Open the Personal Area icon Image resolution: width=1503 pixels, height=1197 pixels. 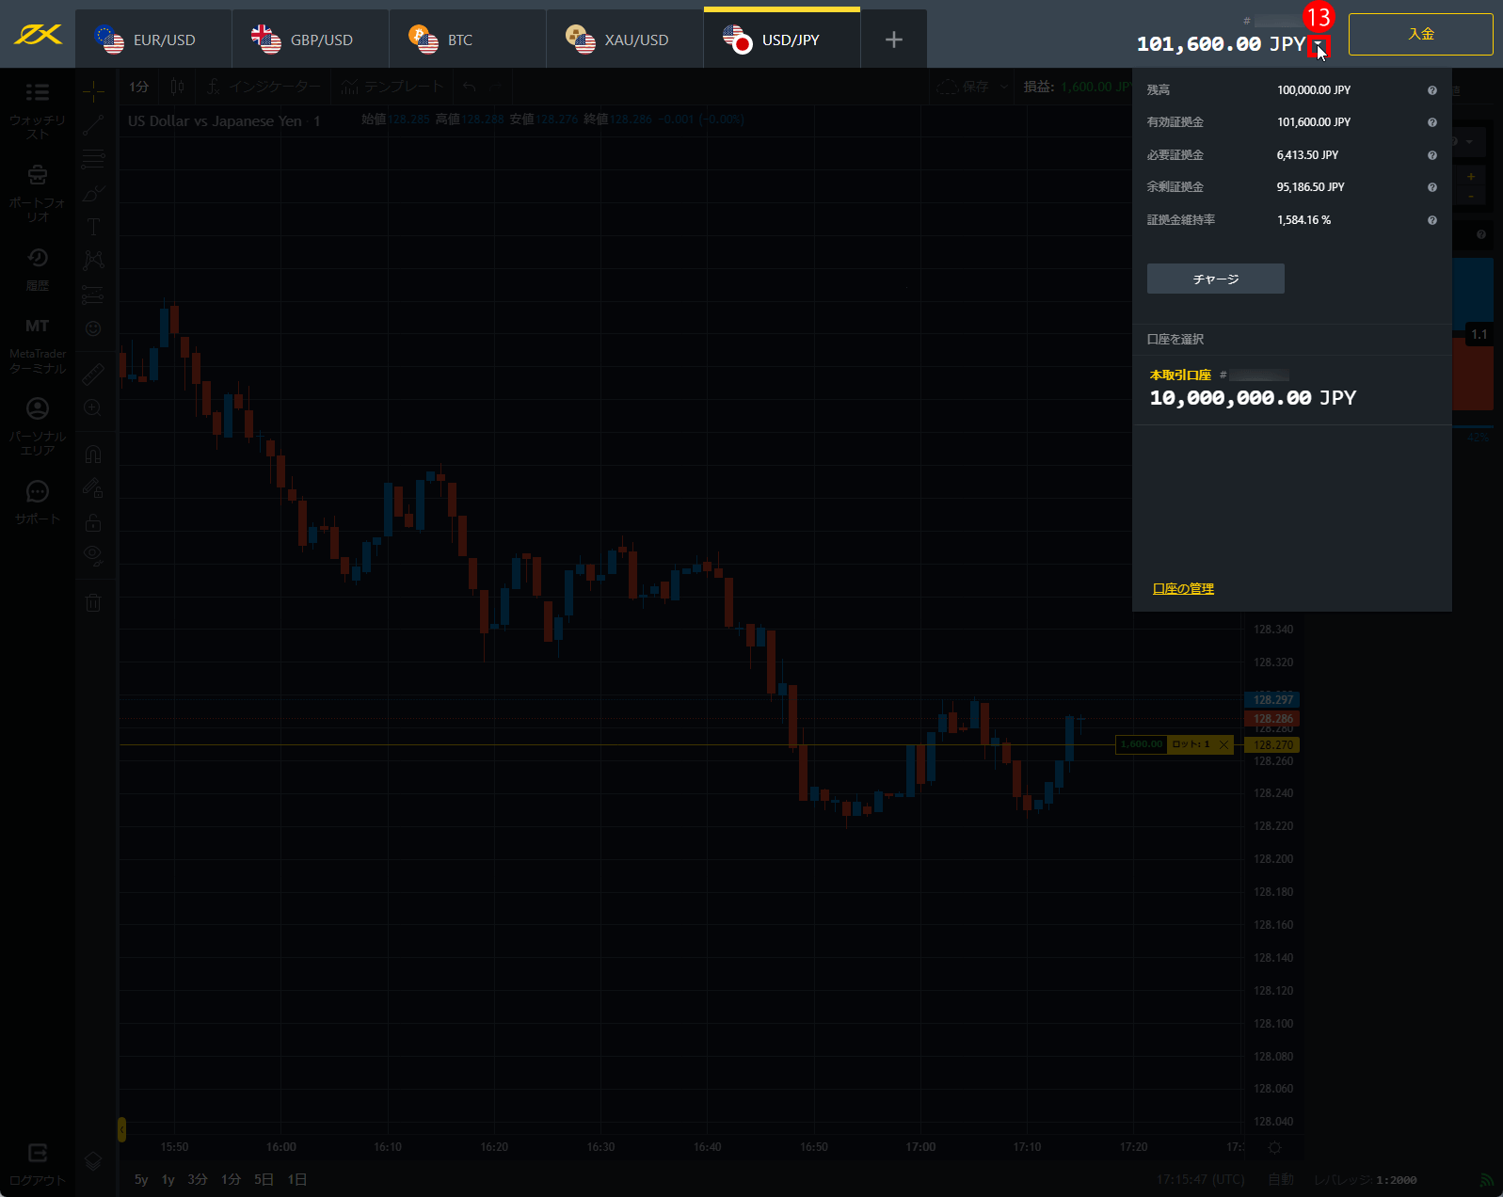click(x=38, y=408)
